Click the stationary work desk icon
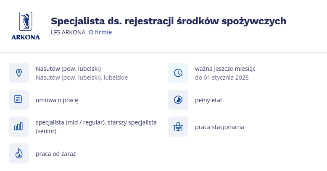 point(178,127)
